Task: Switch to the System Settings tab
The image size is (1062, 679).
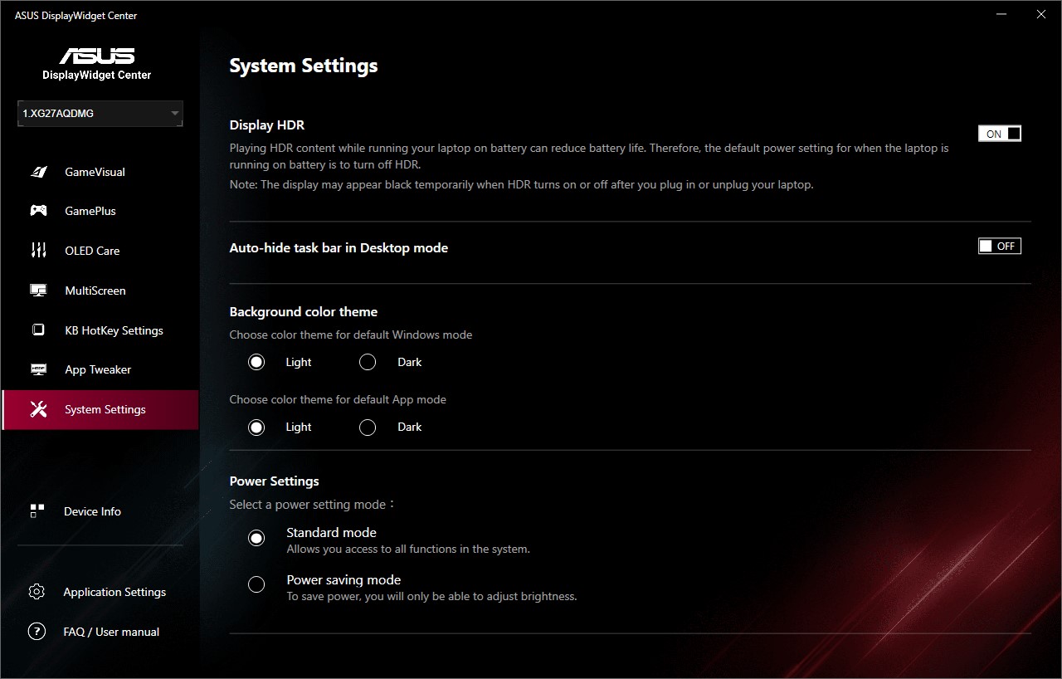Action: coord(105,409)
